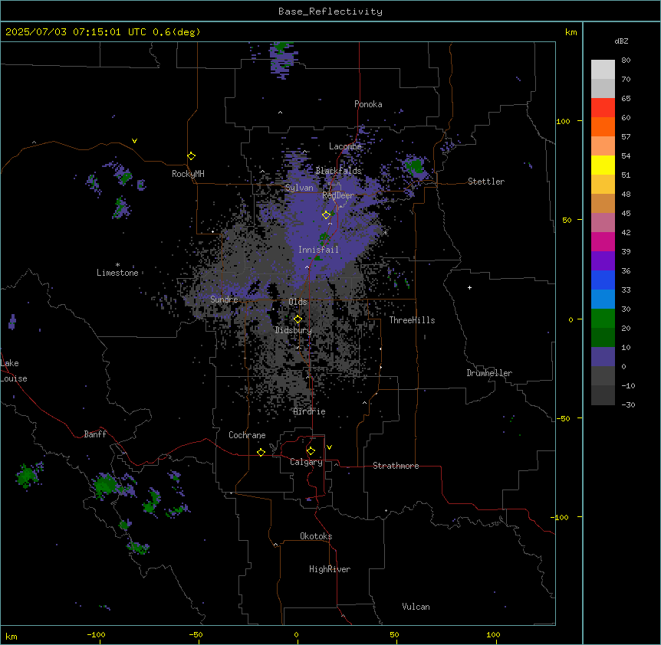Click the Calgary label
Viewport: 661px width, 645px height.
coord(306,462)
